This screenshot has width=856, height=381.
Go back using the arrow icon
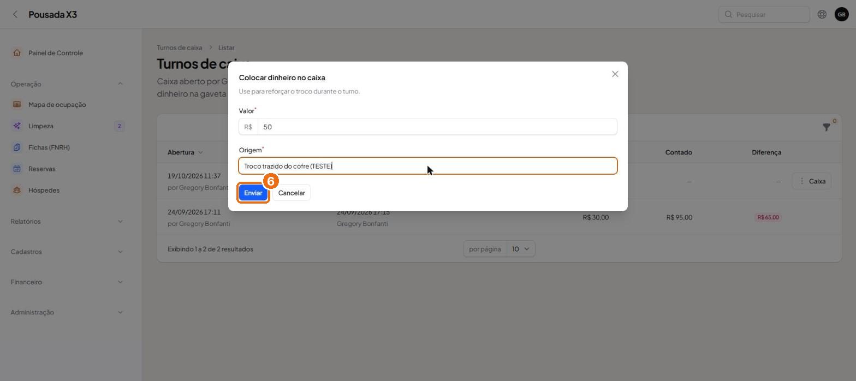pyautogui.click(x=15, y=14)
